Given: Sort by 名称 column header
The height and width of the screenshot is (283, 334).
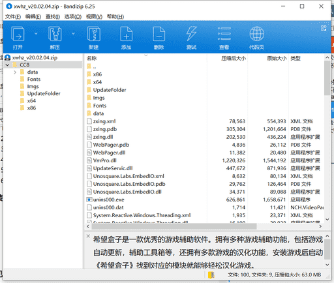Looking at the screenshot, I should tap(91, 58).
